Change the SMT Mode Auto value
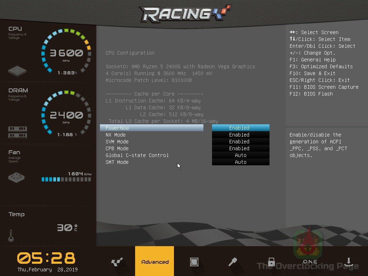 click(x=240, y=162)
